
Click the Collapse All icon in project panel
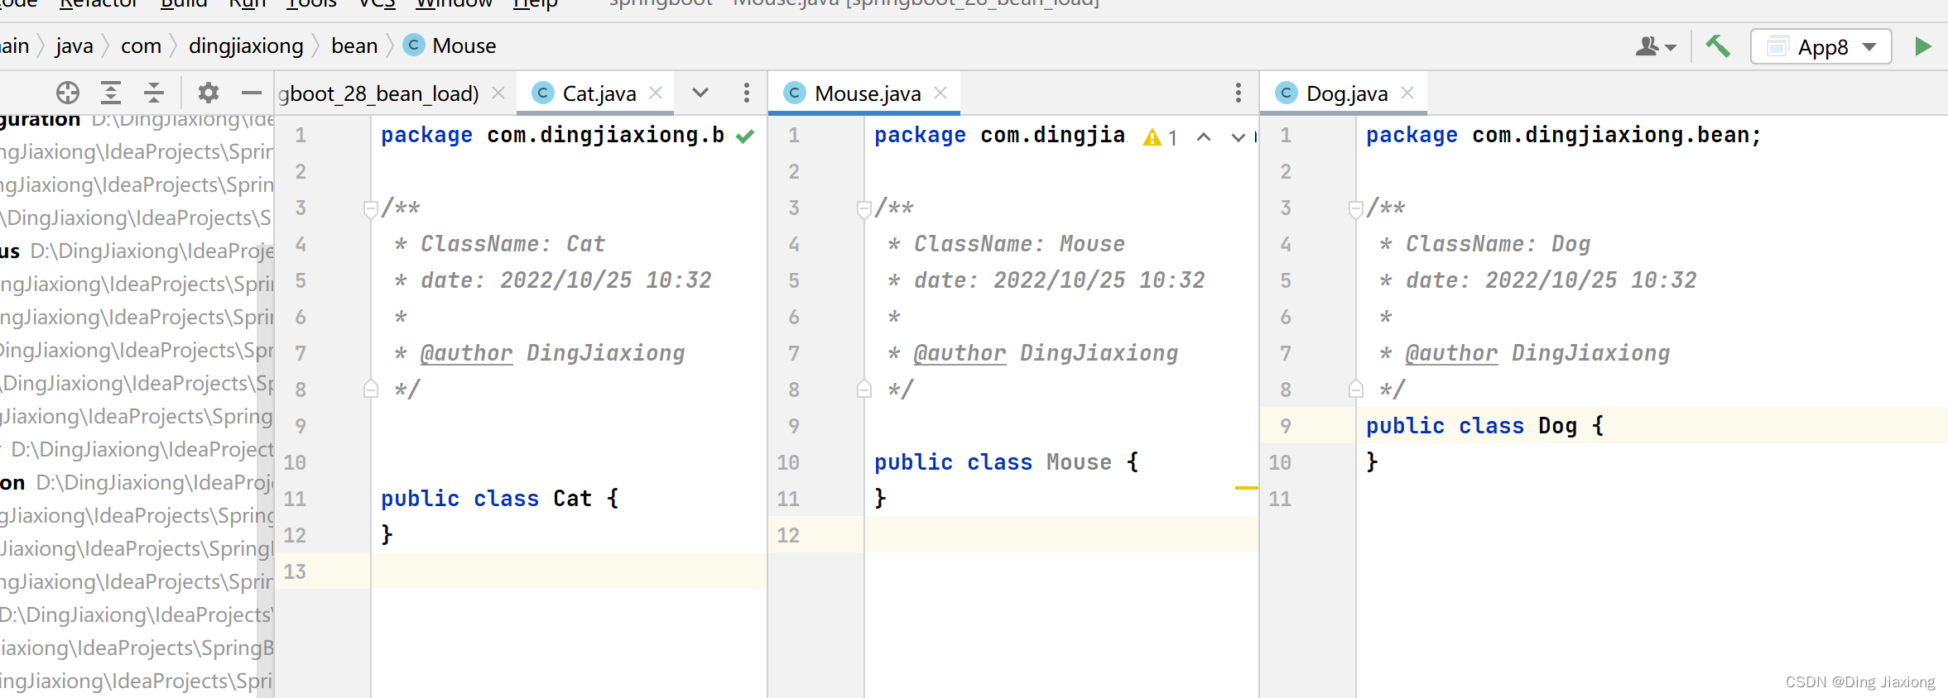pyautogui.click(x=154, y=93)
